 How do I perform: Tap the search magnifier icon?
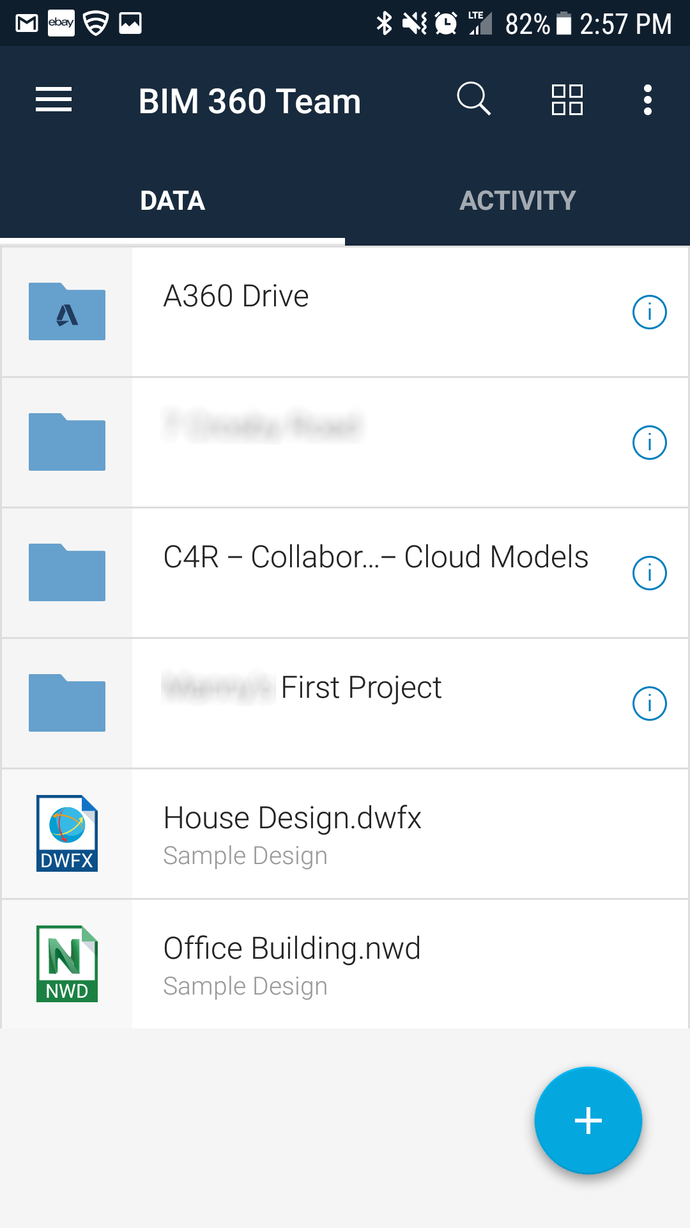click(x=473, y=99)
